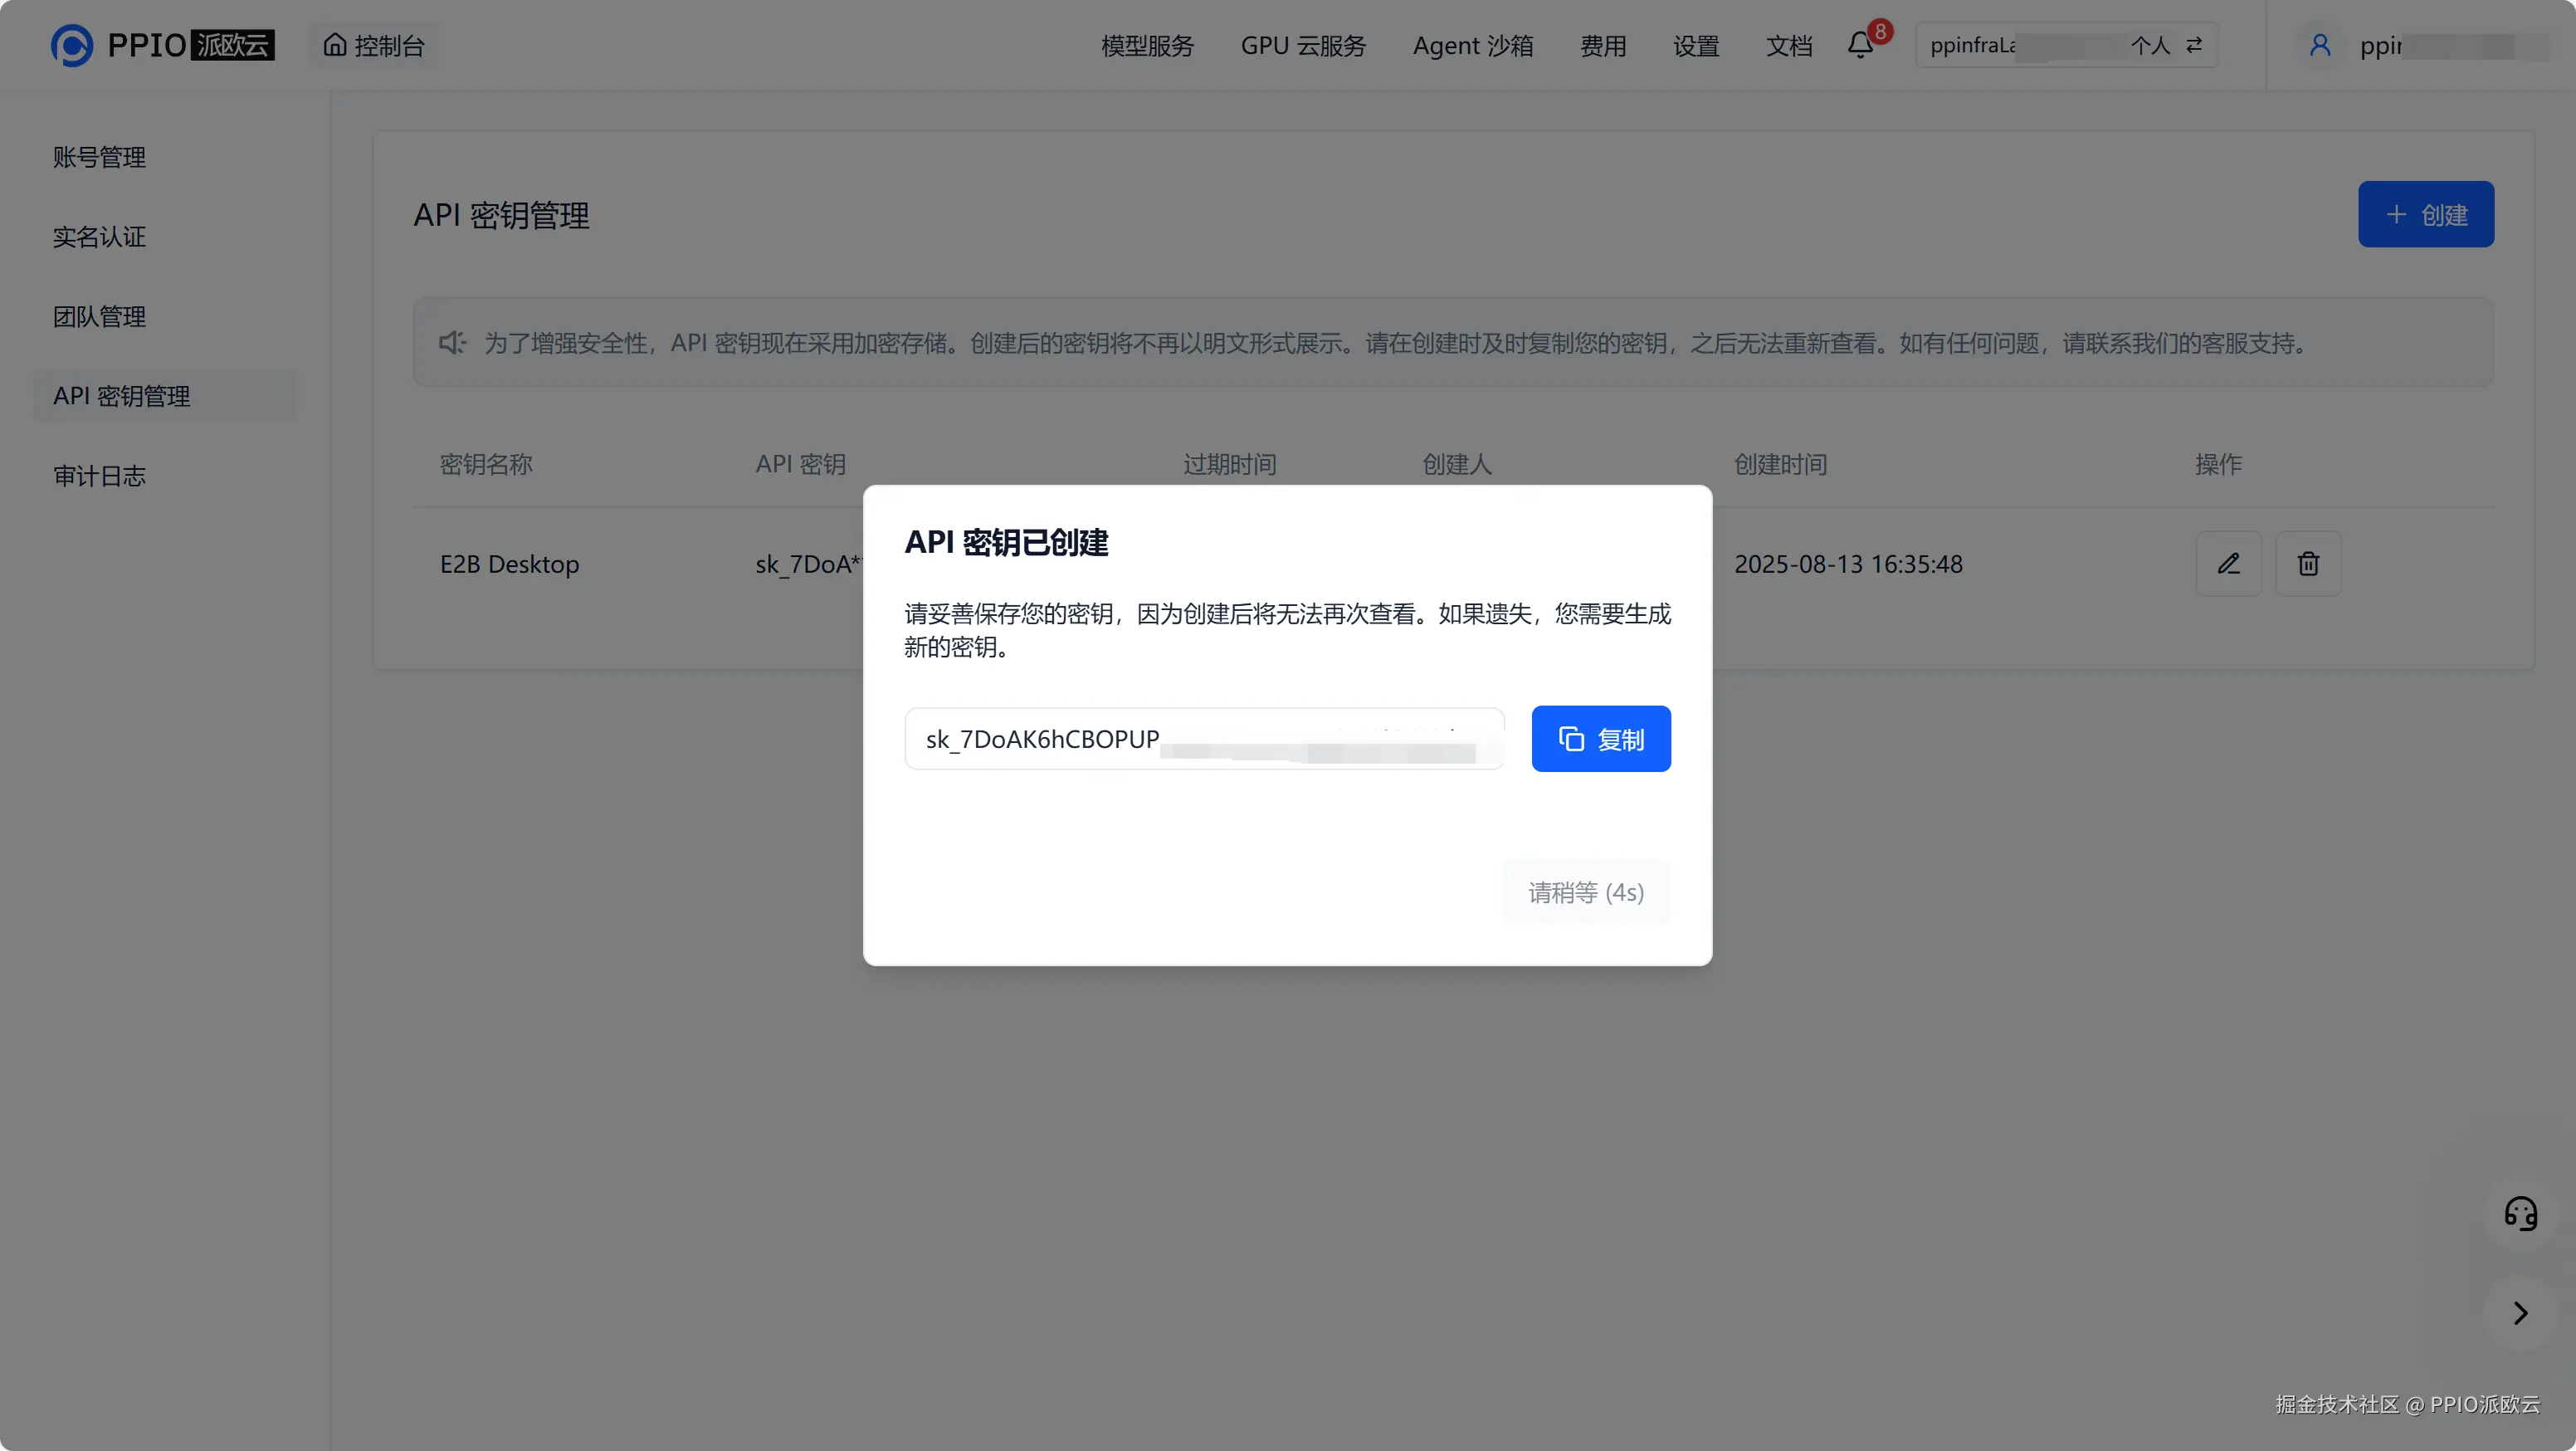Click the user avatar icon

(2320, 45)
